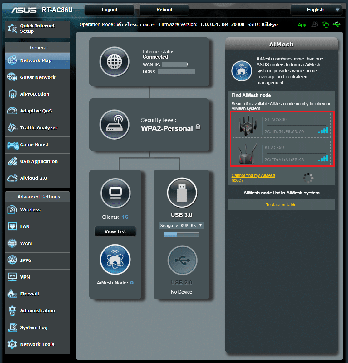Open the App link in the header
The width and height of the screenshot is (348, 363).
(302, 25)
